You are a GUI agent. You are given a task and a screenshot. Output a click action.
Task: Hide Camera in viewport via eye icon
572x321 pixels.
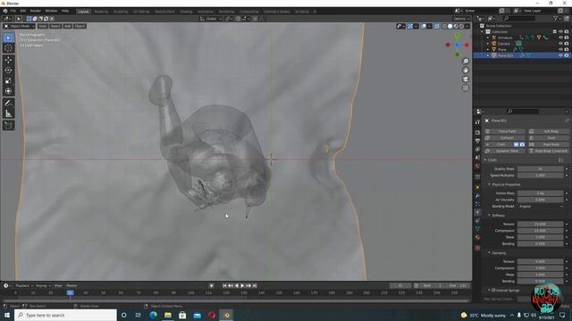[x=560, y=44]
